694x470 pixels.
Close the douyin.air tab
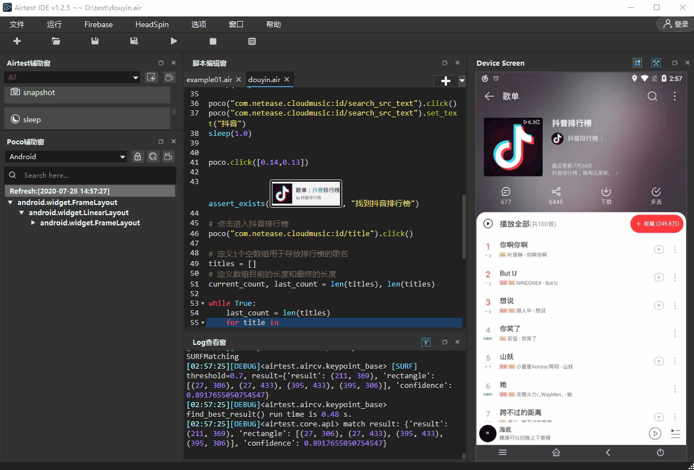click(287, 80)
